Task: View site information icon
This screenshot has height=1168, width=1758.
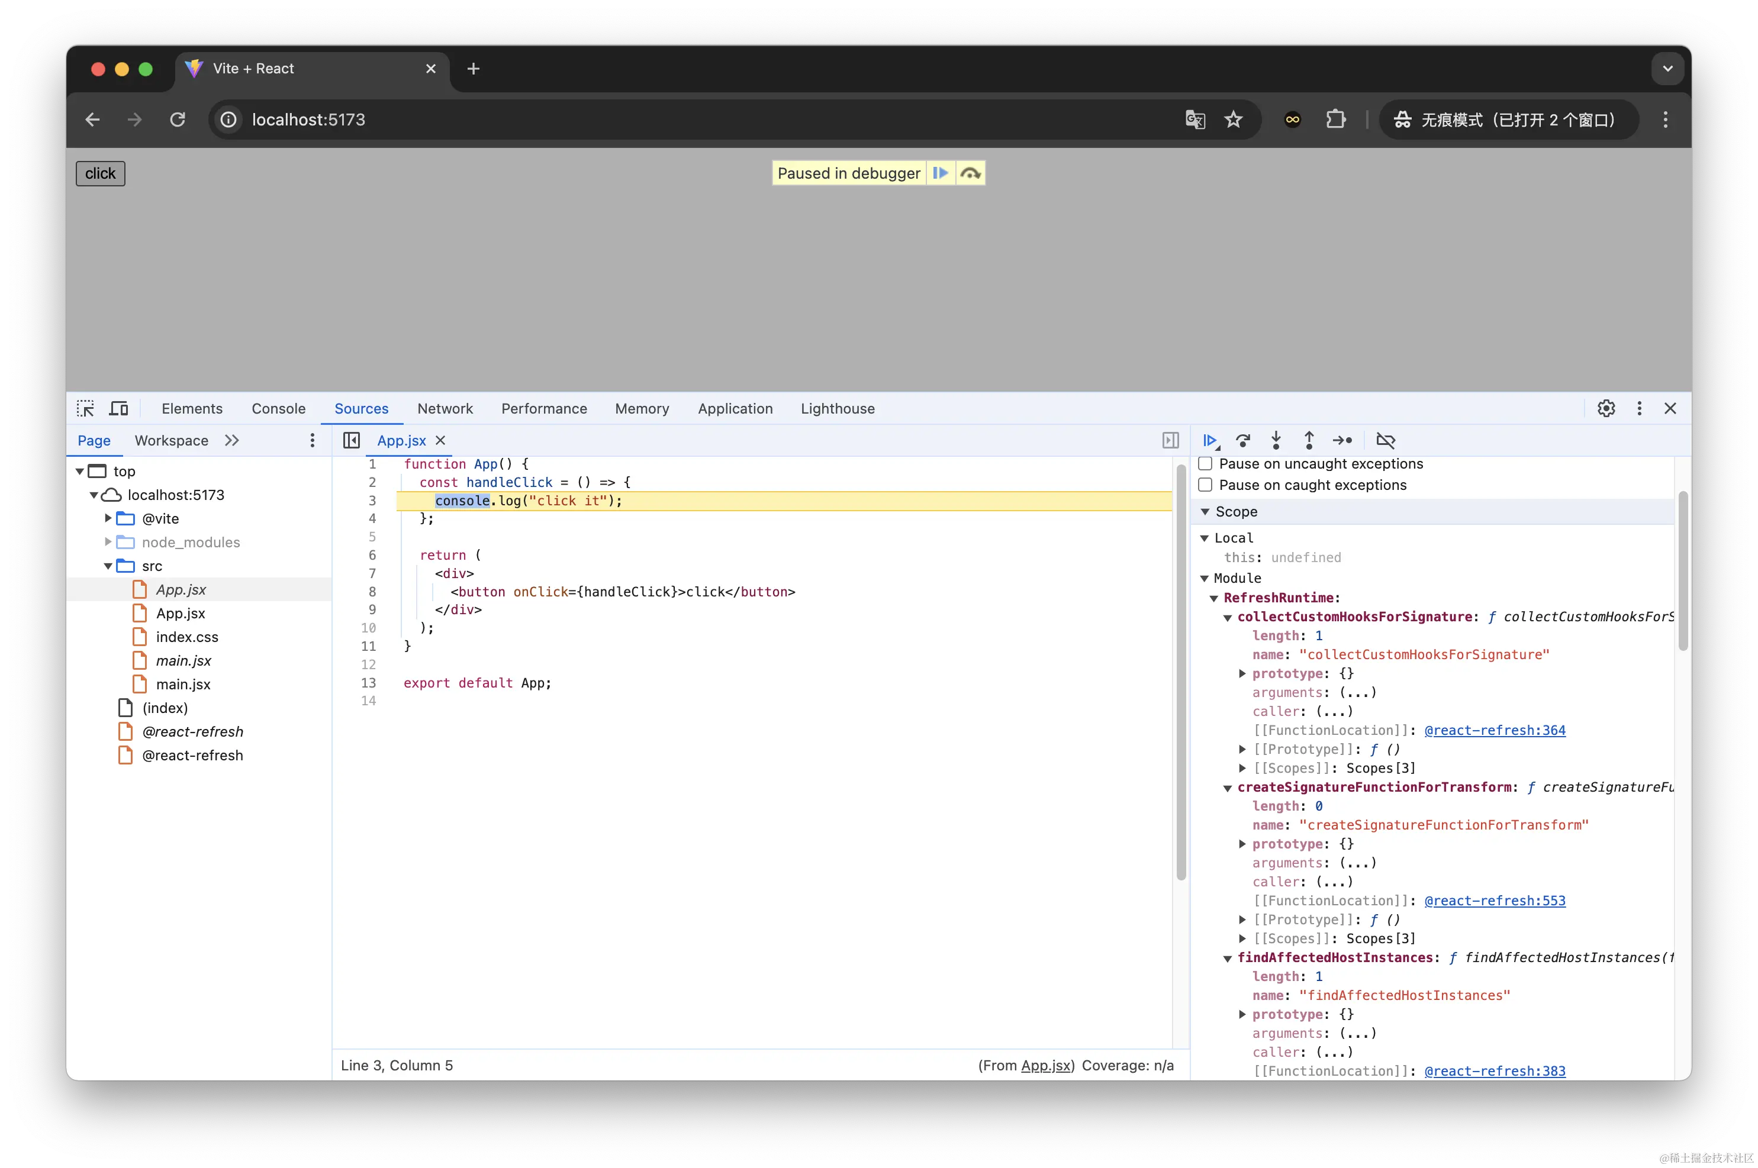Action: [229, 119]
